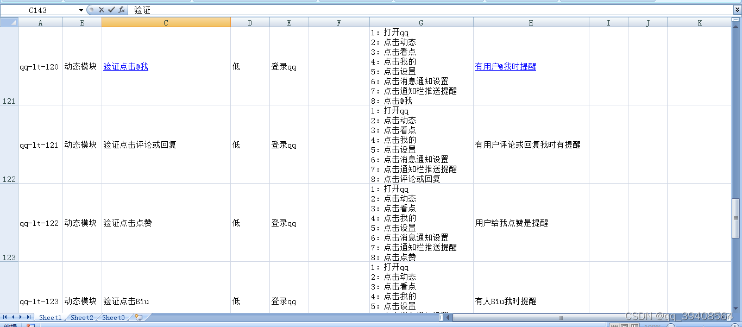Select row 122 header
This screenshot has height=327, width=742.
pyautogui.click(x=9, y=144)
